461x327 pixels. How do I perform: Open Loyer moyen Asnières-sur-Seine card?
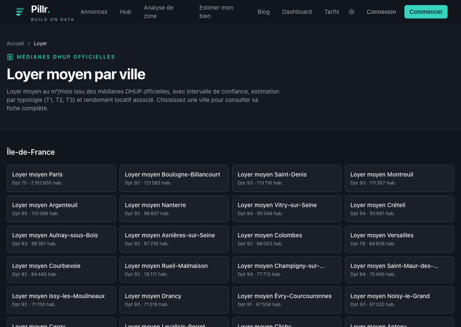pos(174,239)
